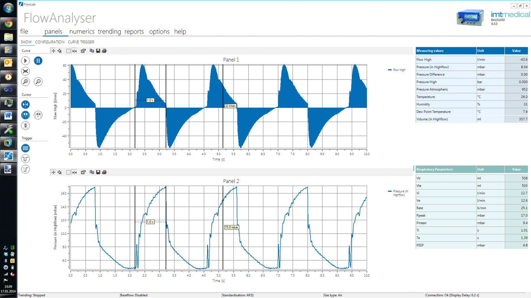
Task: Pause the running curve measurement
Action: (38, 61)
